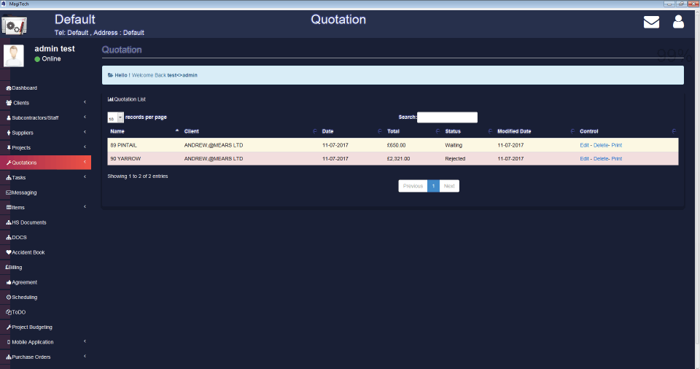Click the MagiTech gear logo icon

(15, 26)
